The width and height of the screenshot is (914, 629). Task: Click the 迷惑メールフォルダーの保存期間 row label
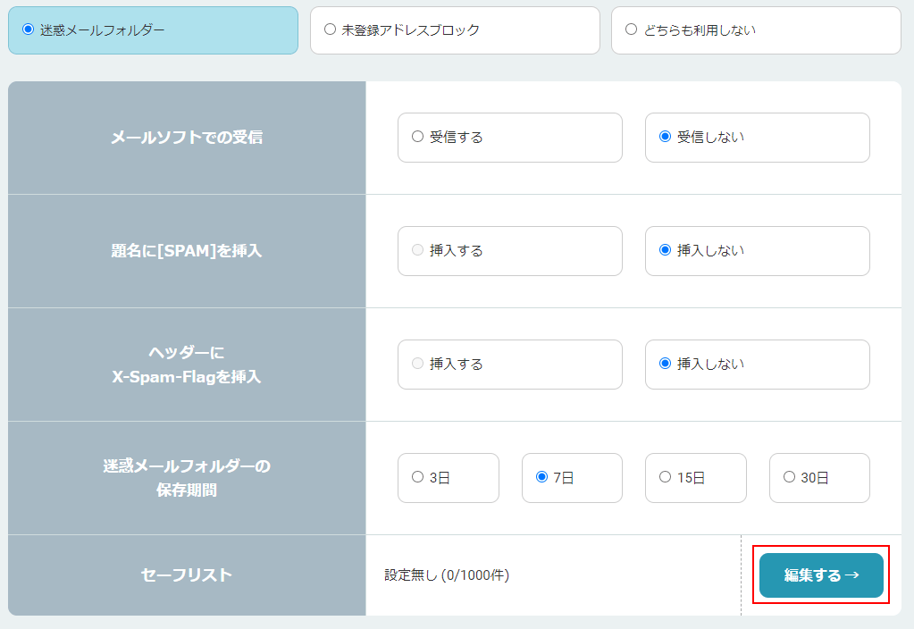click(x=186, y=478)
